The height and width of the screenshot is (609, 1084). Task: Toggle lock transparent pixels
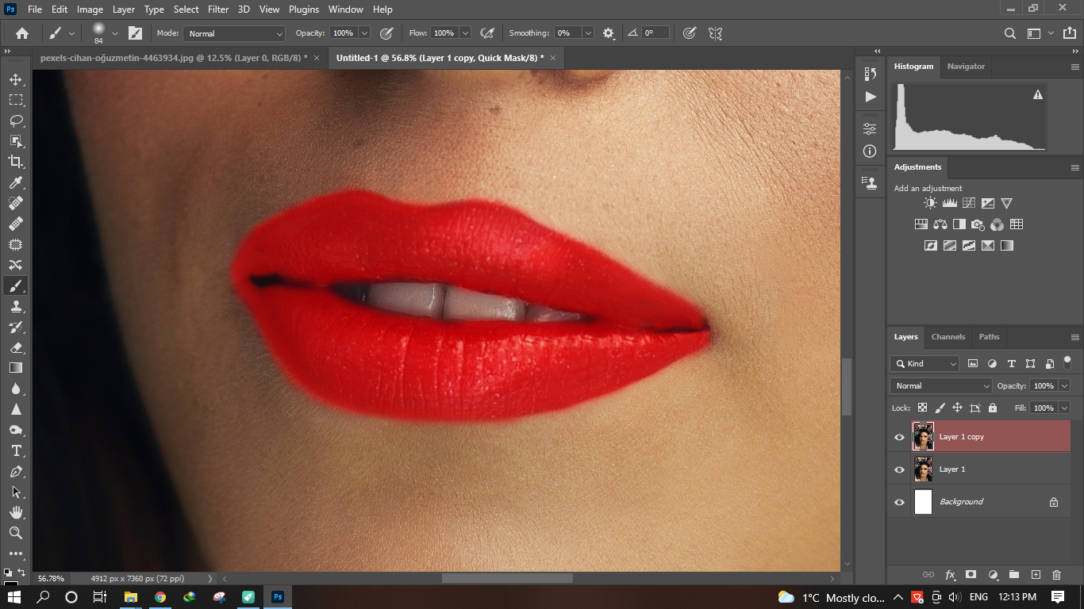tap(922, 408)
